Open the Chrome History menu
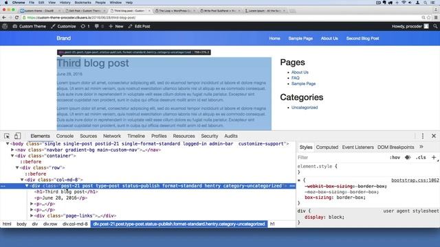Screen dimensions: 440x247 click(65, 3)
